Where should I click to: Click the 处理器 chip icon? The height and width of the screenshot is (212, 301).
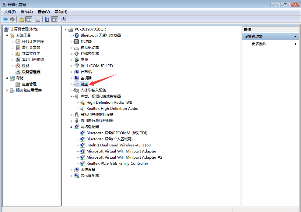77,41
